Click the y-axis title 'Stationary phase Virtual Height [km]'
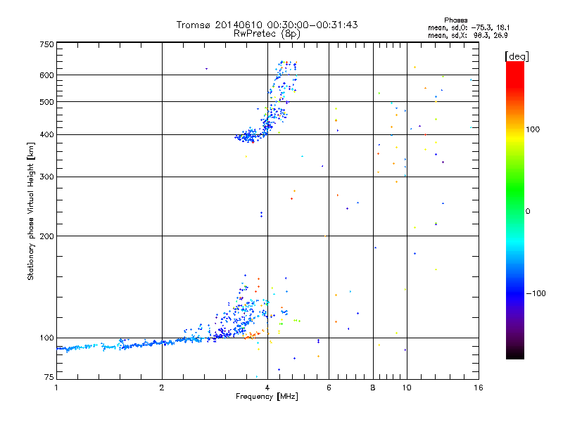The image size is (563, 422). tap(30, 211)
